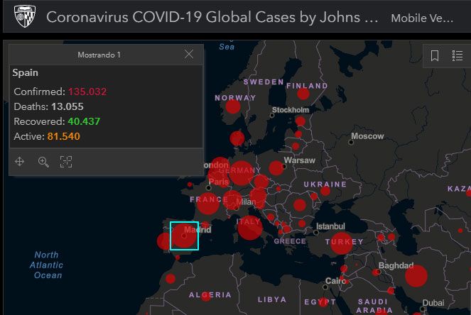Viewport: 471px width, 315px height.
Task: Select the Estonia circle below Stockholm label
Action: click(300, 121)
